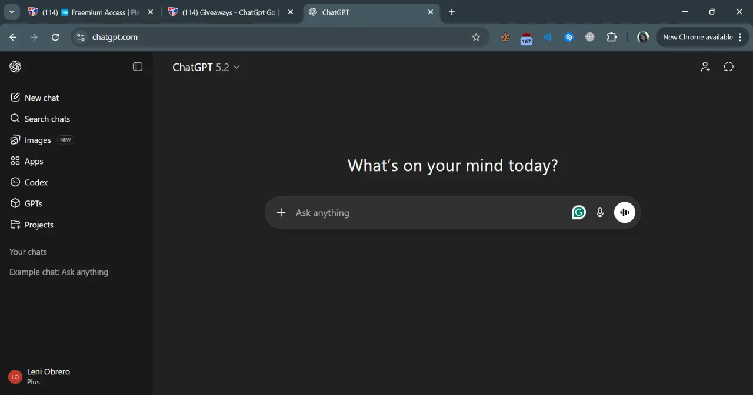Go back in browser history

point(13,37)
